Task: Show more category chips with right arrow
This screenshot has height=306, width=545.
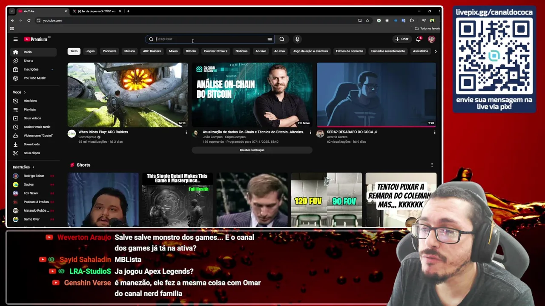Action: point(435,51)
